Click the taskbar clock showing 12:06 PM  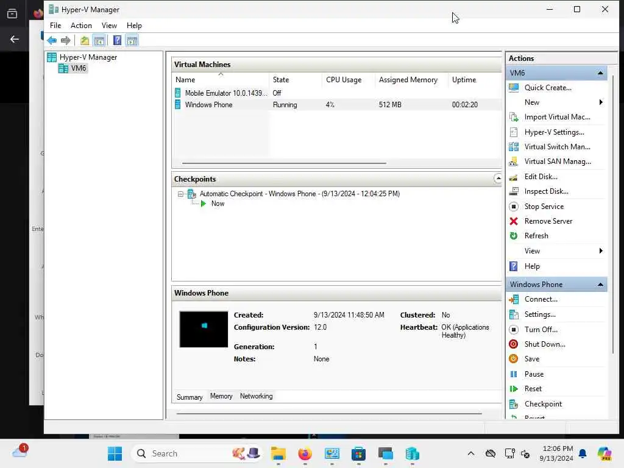556,453
